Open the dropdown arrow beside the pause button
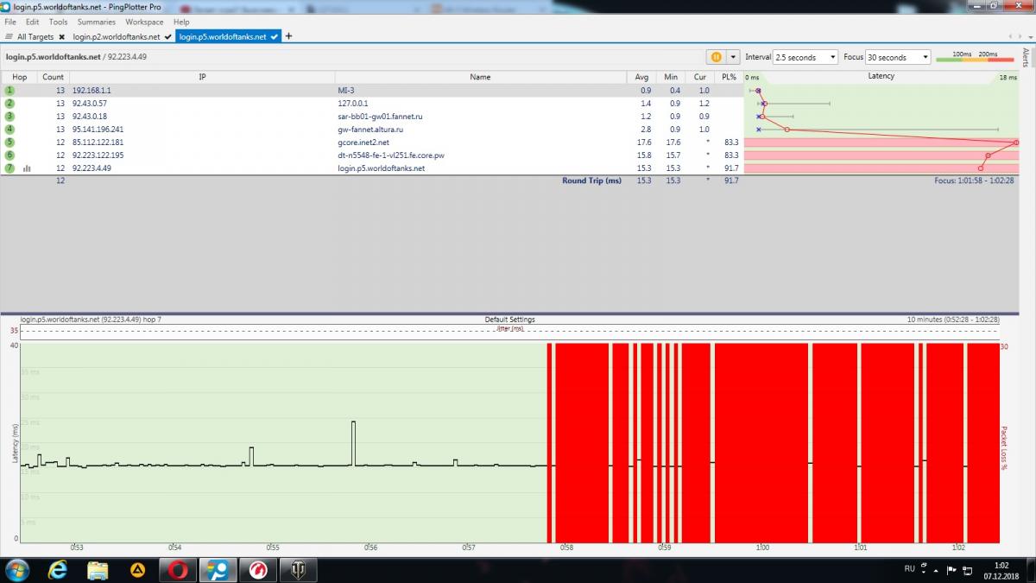The image size is (1036, 583). coord(733,57)
